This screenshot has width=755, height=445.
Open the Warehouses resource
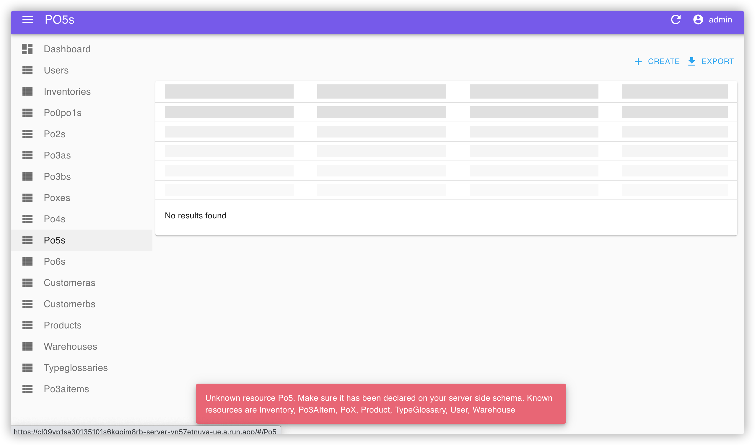70,346
